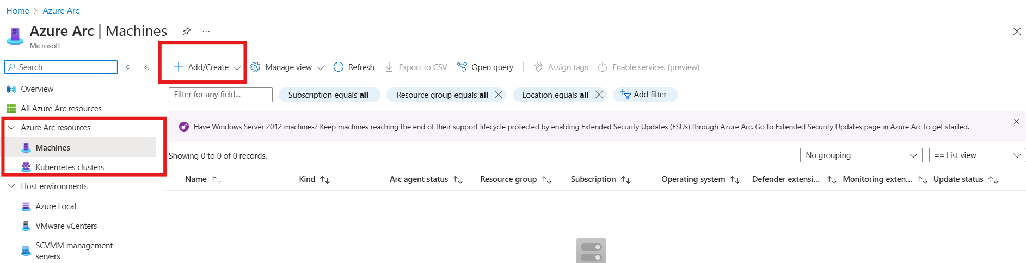Edit the Subscription equals all filter
The height and width of the screenshot is (263, 1026).
[x=328, y=95]
